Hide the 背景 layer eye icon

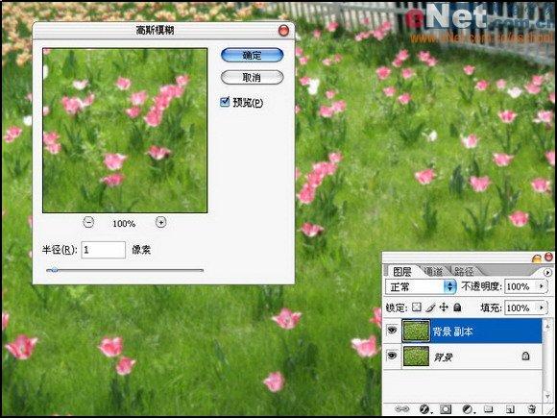(x=392, y=356)
